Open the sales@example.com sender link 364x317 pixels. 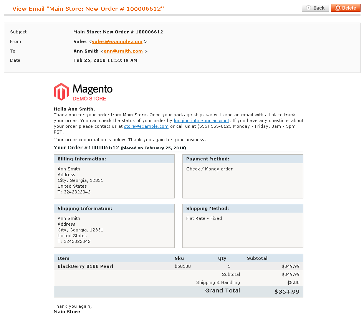(x=117, y=41)
